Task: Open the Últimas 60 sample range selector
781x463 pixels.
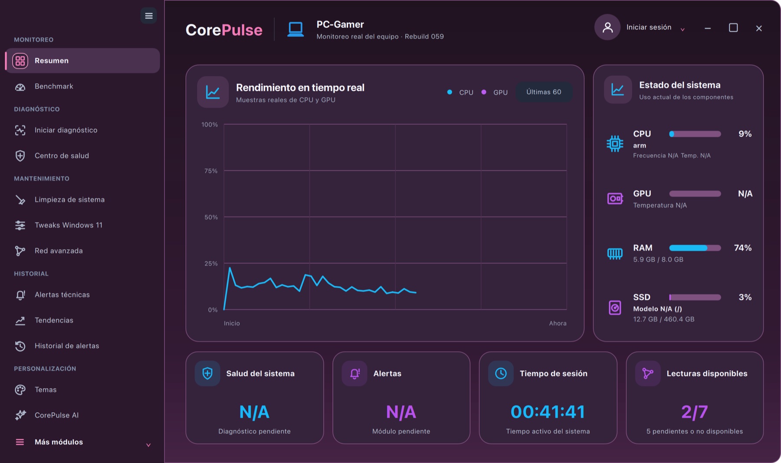Action: pyautogui.click(x=544, y=92)
